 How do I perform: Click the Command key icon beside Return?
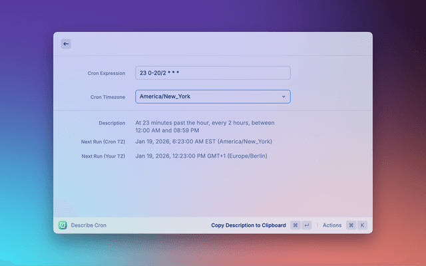[295, 225]
